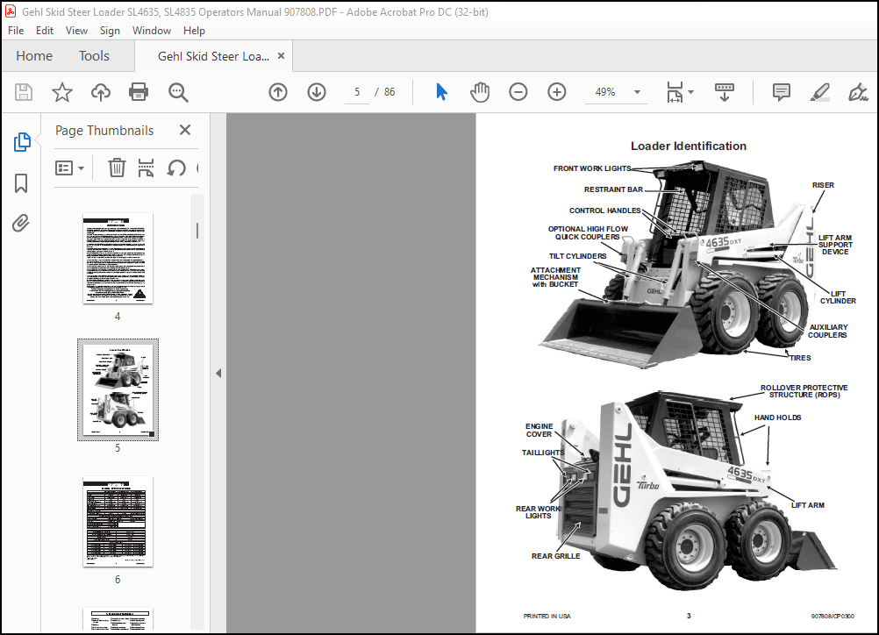Select the Highlight text pen tool
The height and width of the screenshot is (635, 879).
819,92
